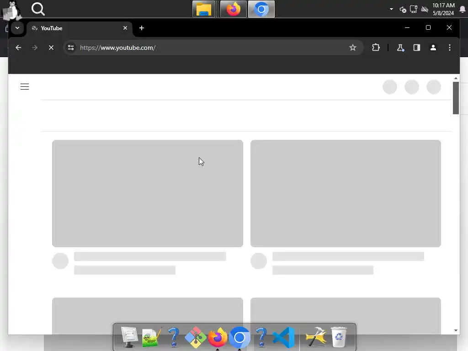Viewport: 468px width, 351px height.
Task: Launch Visual Studio Code from the dock
Action: [283, 337]
